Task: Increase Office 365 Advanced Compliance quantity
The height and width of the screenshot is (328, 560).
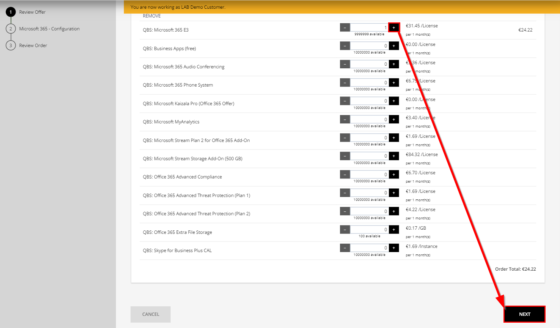Action: pyautogui.click(x=394, y=174)
